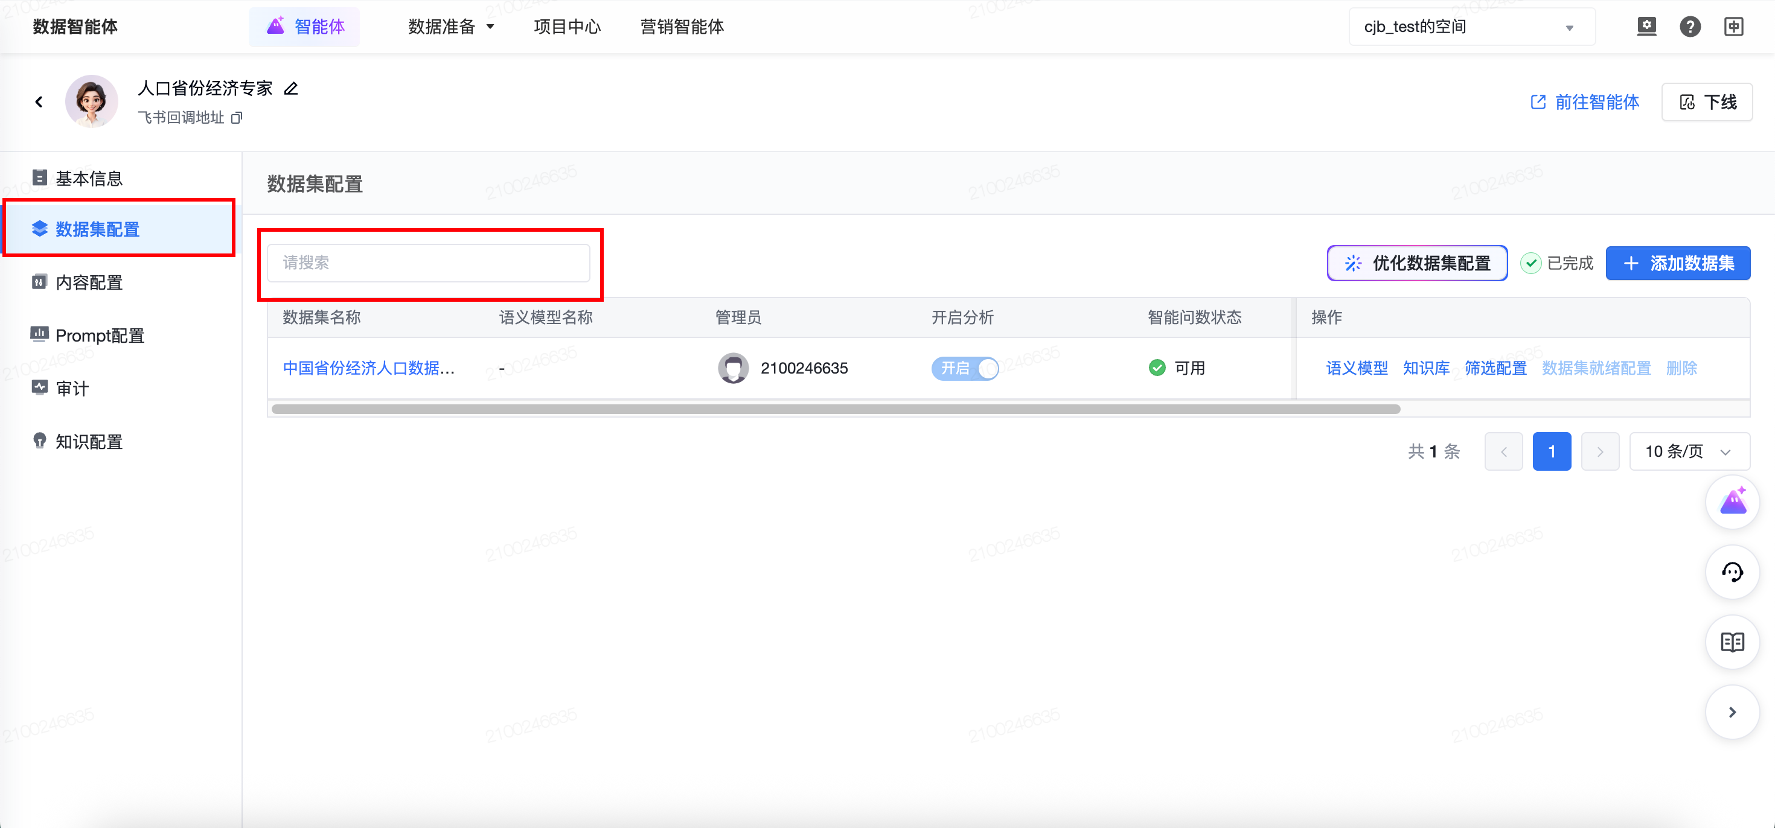This screenshot has width=1775, height=828.
Task: Click the 请搜索 search input field
Action: pyautogui.click(x=428, y=263)
